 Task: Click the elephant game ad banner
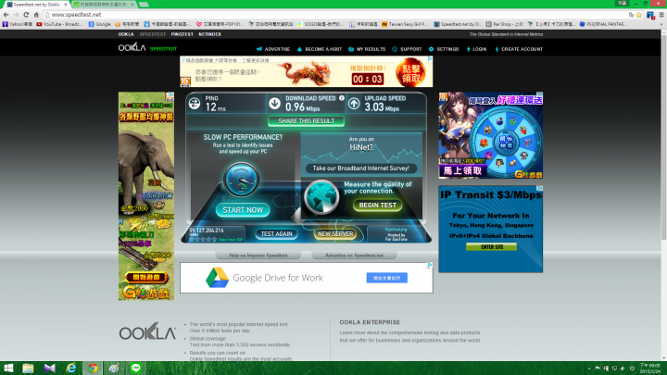[x=146, y=196]
